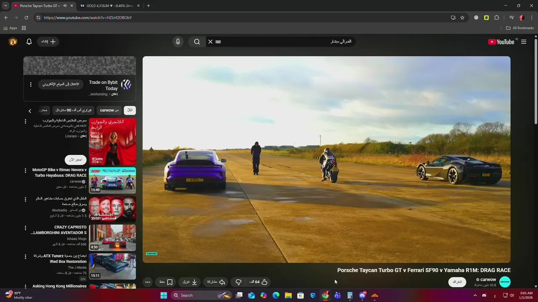The width and height of the screenshot is (538, 302).
Task: Mute the Porsche Taycan tab's audio icon
Action: [65, 6]
